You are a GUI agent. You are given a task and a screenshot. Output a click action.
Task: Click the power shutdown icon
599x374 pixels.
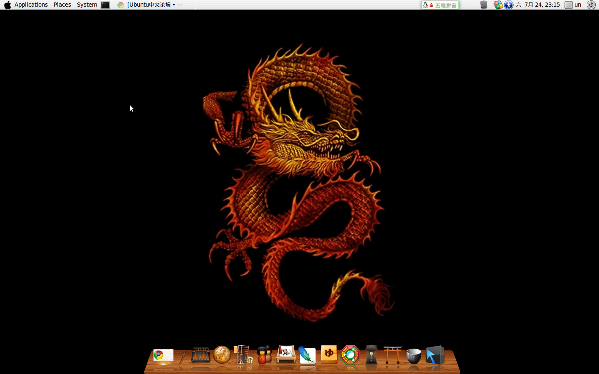coord(591,5)
